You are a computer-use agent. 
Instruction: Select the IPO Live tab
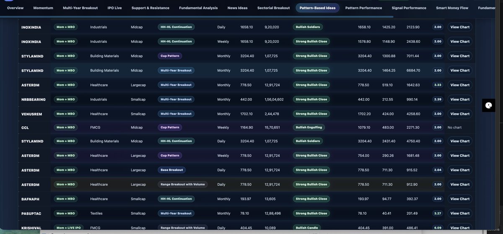click(114, 8)
